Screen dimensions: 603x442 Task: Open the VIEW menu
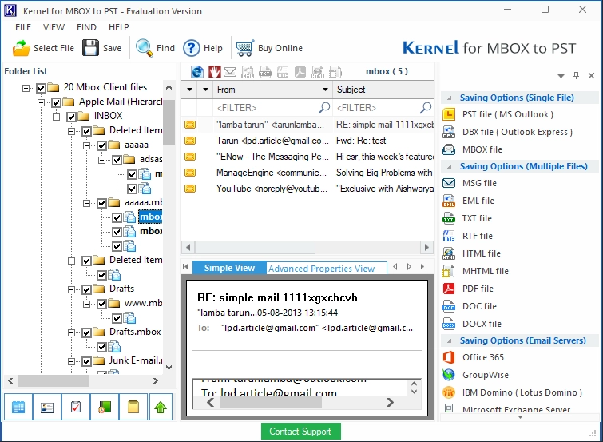coord(54,27)
